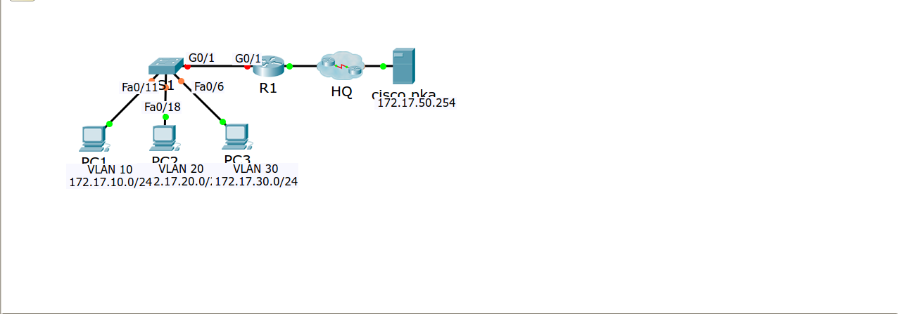Viewport: 898px width, 314px height.
Task: Select the Fa0/11 port label
Action: 139,88
